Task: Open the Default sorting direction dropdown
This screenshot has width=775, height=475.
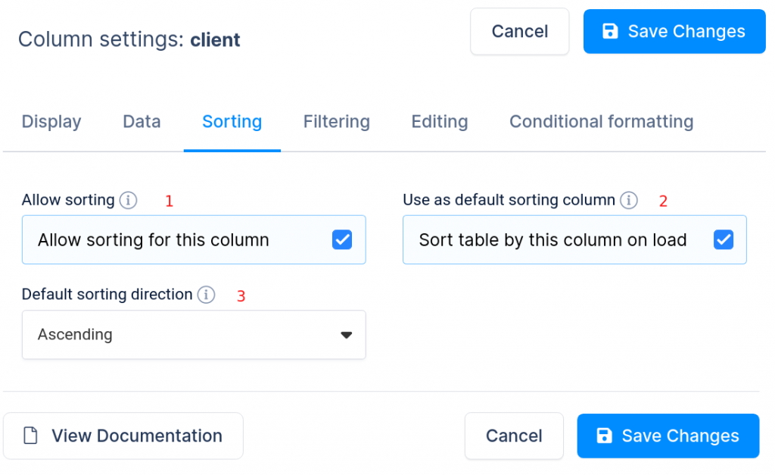Action: click(x=194, y=334)
